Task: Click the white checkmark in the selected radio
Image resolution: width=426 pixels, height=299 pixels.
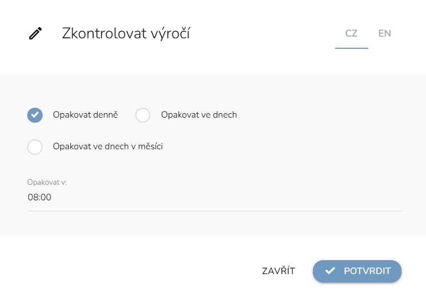Action: [35, 115]
